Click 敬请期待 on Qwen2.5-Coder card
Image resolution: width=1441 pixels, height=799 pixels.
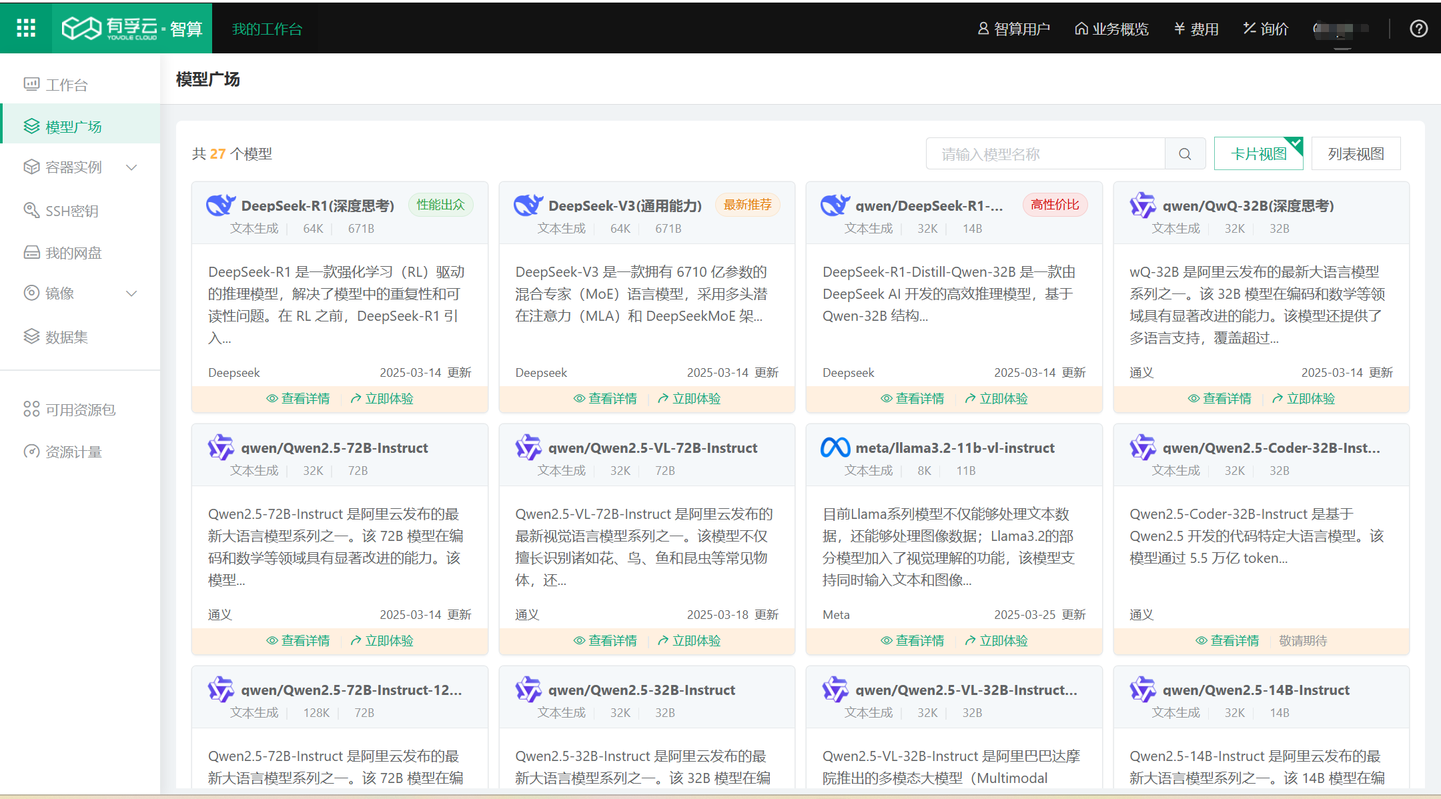(1303, 640)
